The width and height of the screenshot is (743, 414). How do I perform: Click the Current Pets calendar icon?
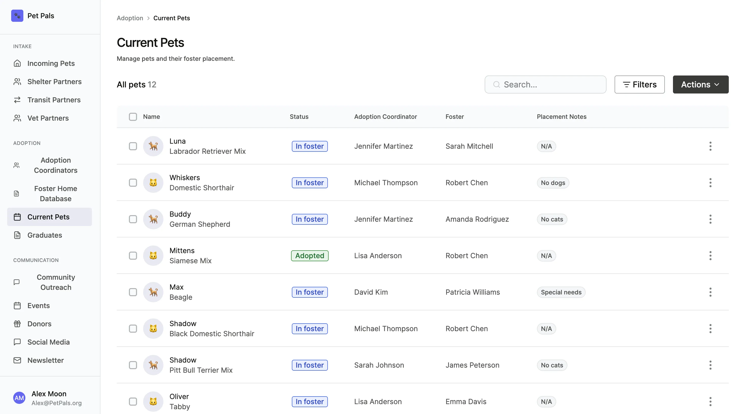click(x=17, y=217)
